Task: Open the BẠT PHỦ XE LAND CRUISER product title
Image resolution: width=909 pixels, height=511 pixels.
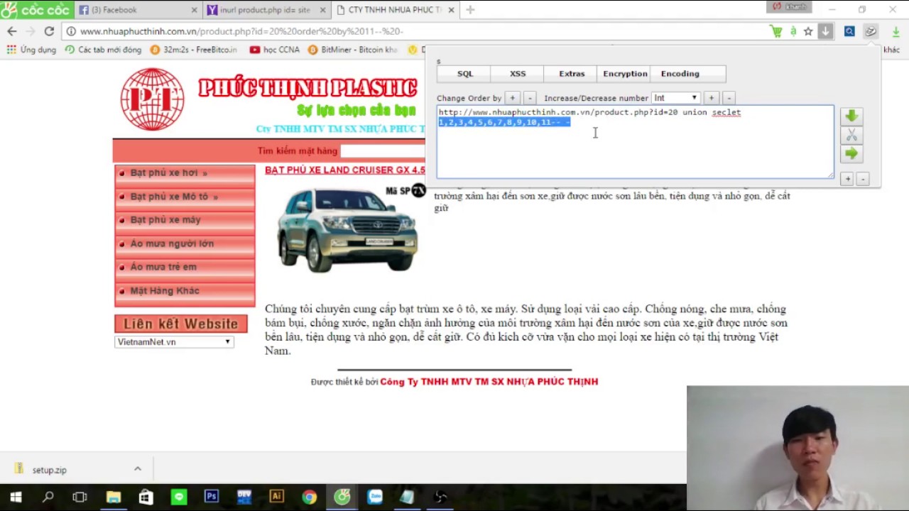Action: [x=345, y=170]
